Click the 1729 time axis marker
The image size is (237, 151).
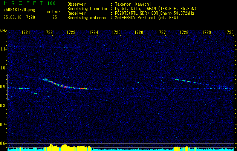tap(206, 32)
